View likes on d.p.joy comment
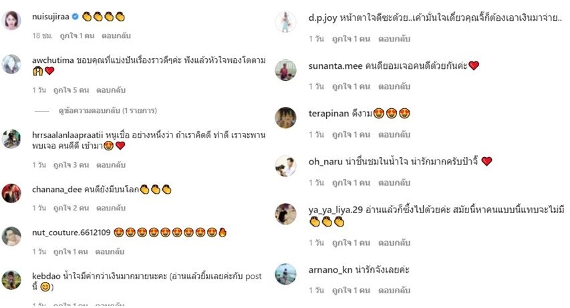This screenshot has width=570, height=308. point(351,39)
